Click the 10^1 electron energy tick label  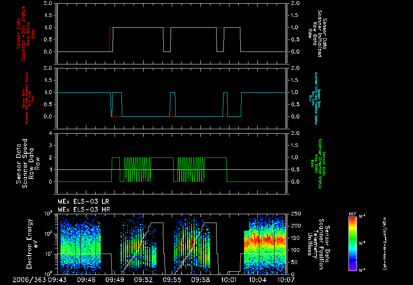(48, 254)
